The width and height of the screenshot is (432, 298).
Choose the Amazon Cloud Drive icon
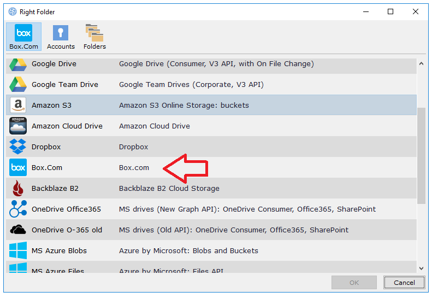click(18, 126)
